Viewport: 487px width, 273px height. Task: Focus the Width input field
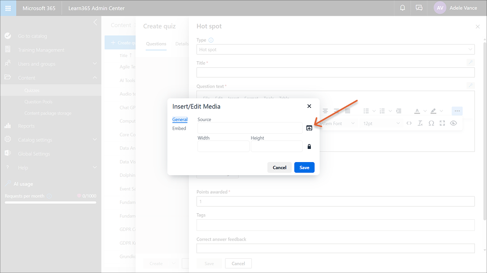[x=223, y=147]
